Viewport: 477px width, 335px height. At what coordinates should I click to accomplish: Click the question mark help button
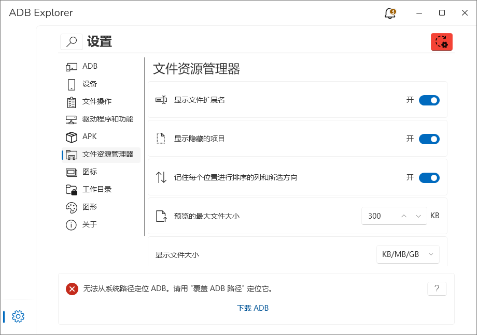click(x=437, y=288)
